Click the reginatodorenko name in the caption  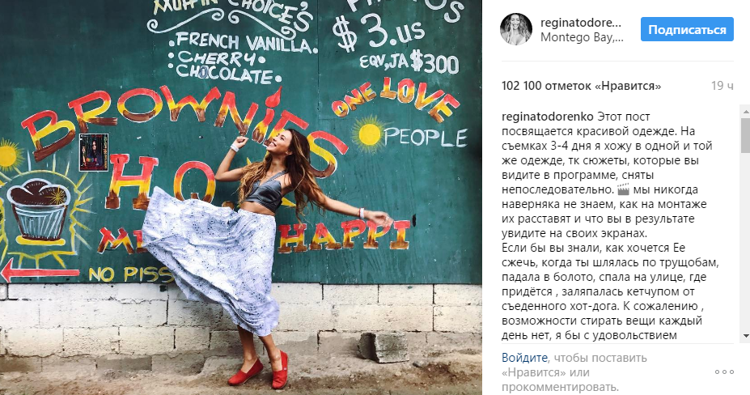click(548, 117)
